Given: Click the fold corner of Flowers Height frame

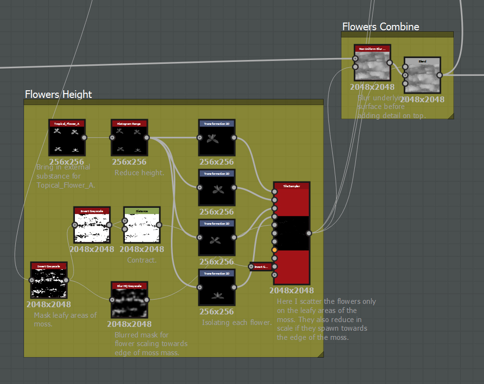Looking at the screenshot, I should (320, 354).
